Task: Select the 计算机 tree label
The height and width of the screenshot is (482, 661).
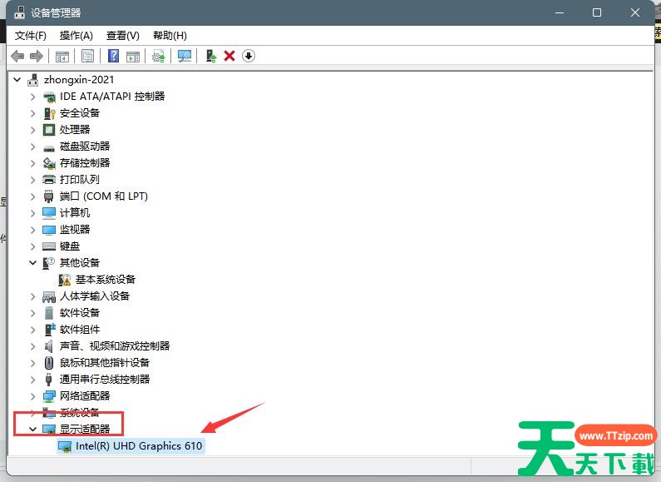Action: tap(75, 213)
